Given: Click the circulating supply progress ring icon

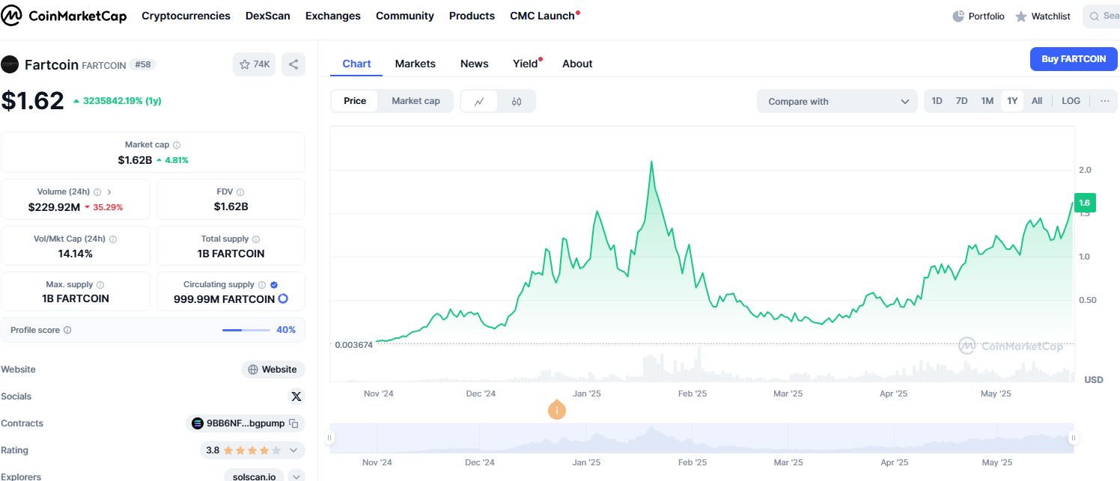Looking at the screenshot, I should [x=283, y=298].
